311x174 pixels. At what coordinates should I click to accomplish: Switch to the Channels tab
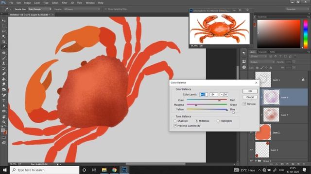tap(262, 52)
